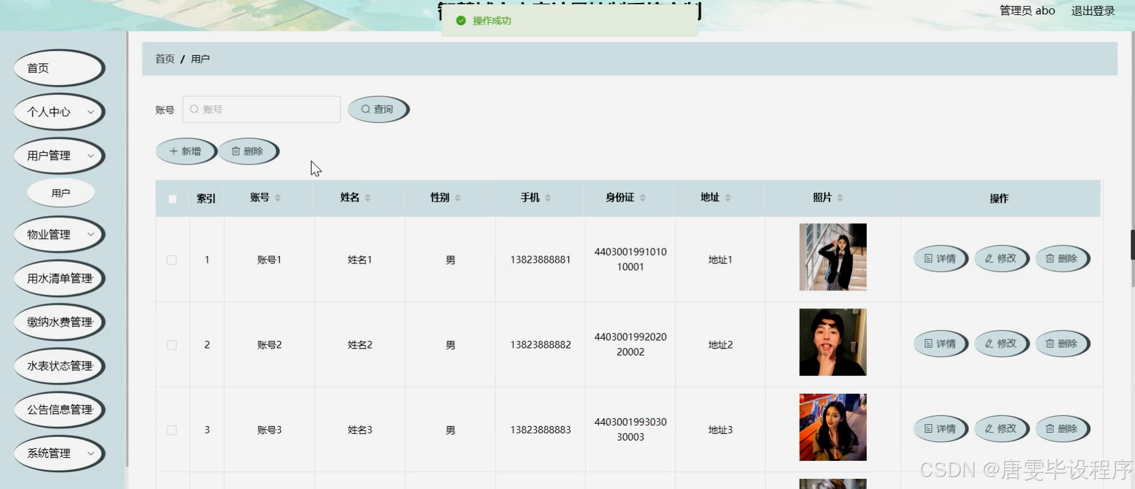This screenshot has width=1135, height=489.
Task: Click 删除 for row 账号3
Action: tap(1062, 429)
